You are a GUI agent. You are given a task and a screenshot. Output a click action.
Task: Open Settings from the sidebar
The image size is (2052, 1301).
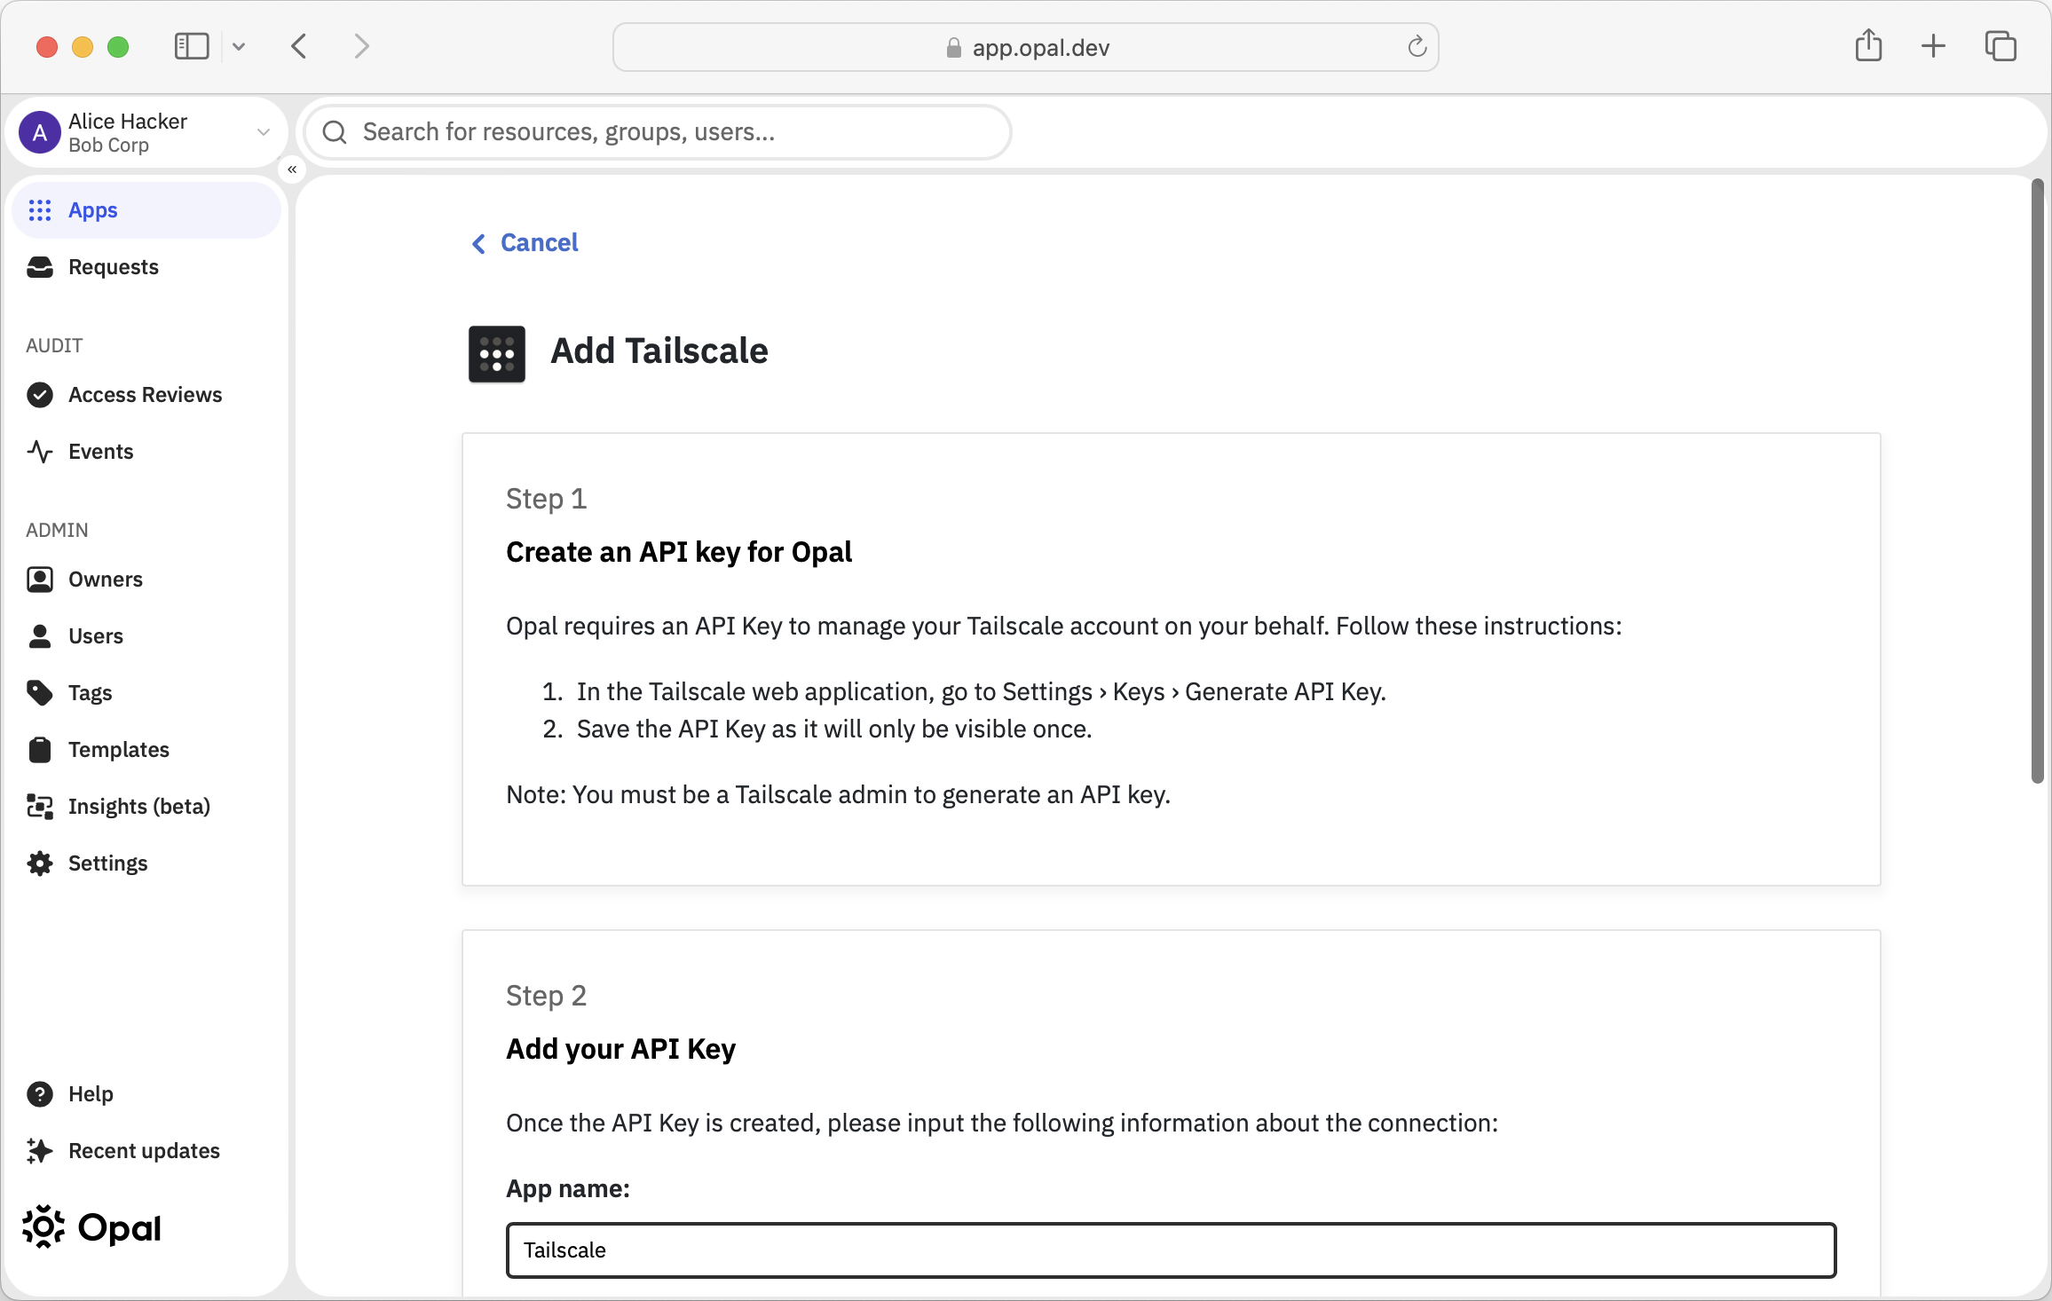coord(147,863)
